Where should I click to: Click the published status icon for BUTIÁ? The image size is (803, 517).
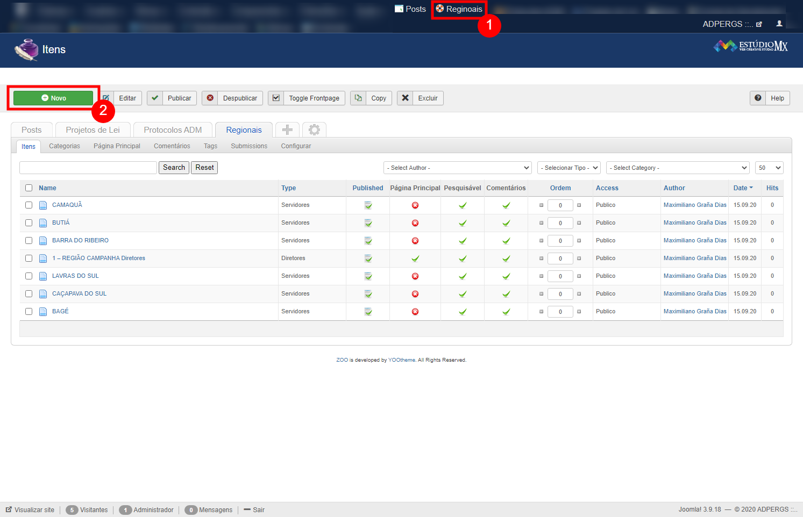coord(368,223)
